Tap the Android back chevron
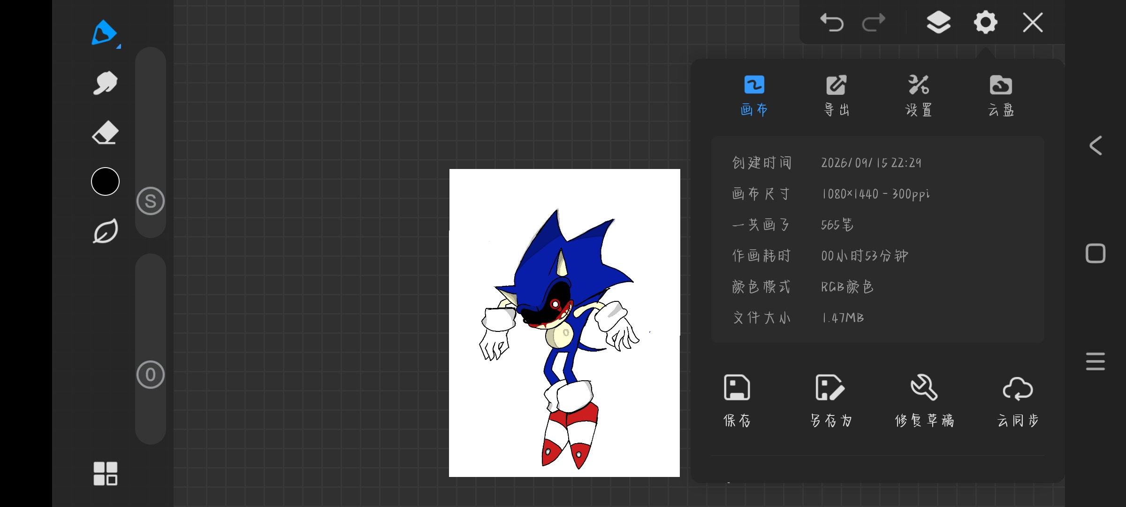1126x507 pixels. (x=1096, y=146)
